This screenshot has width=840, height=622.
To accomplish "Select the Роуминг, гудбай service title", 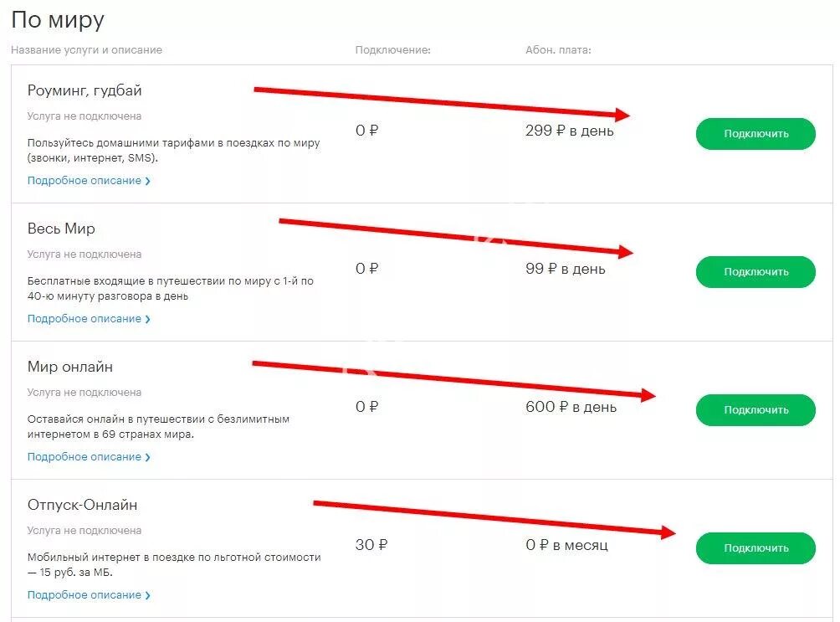I will click(x=85, y=90).
